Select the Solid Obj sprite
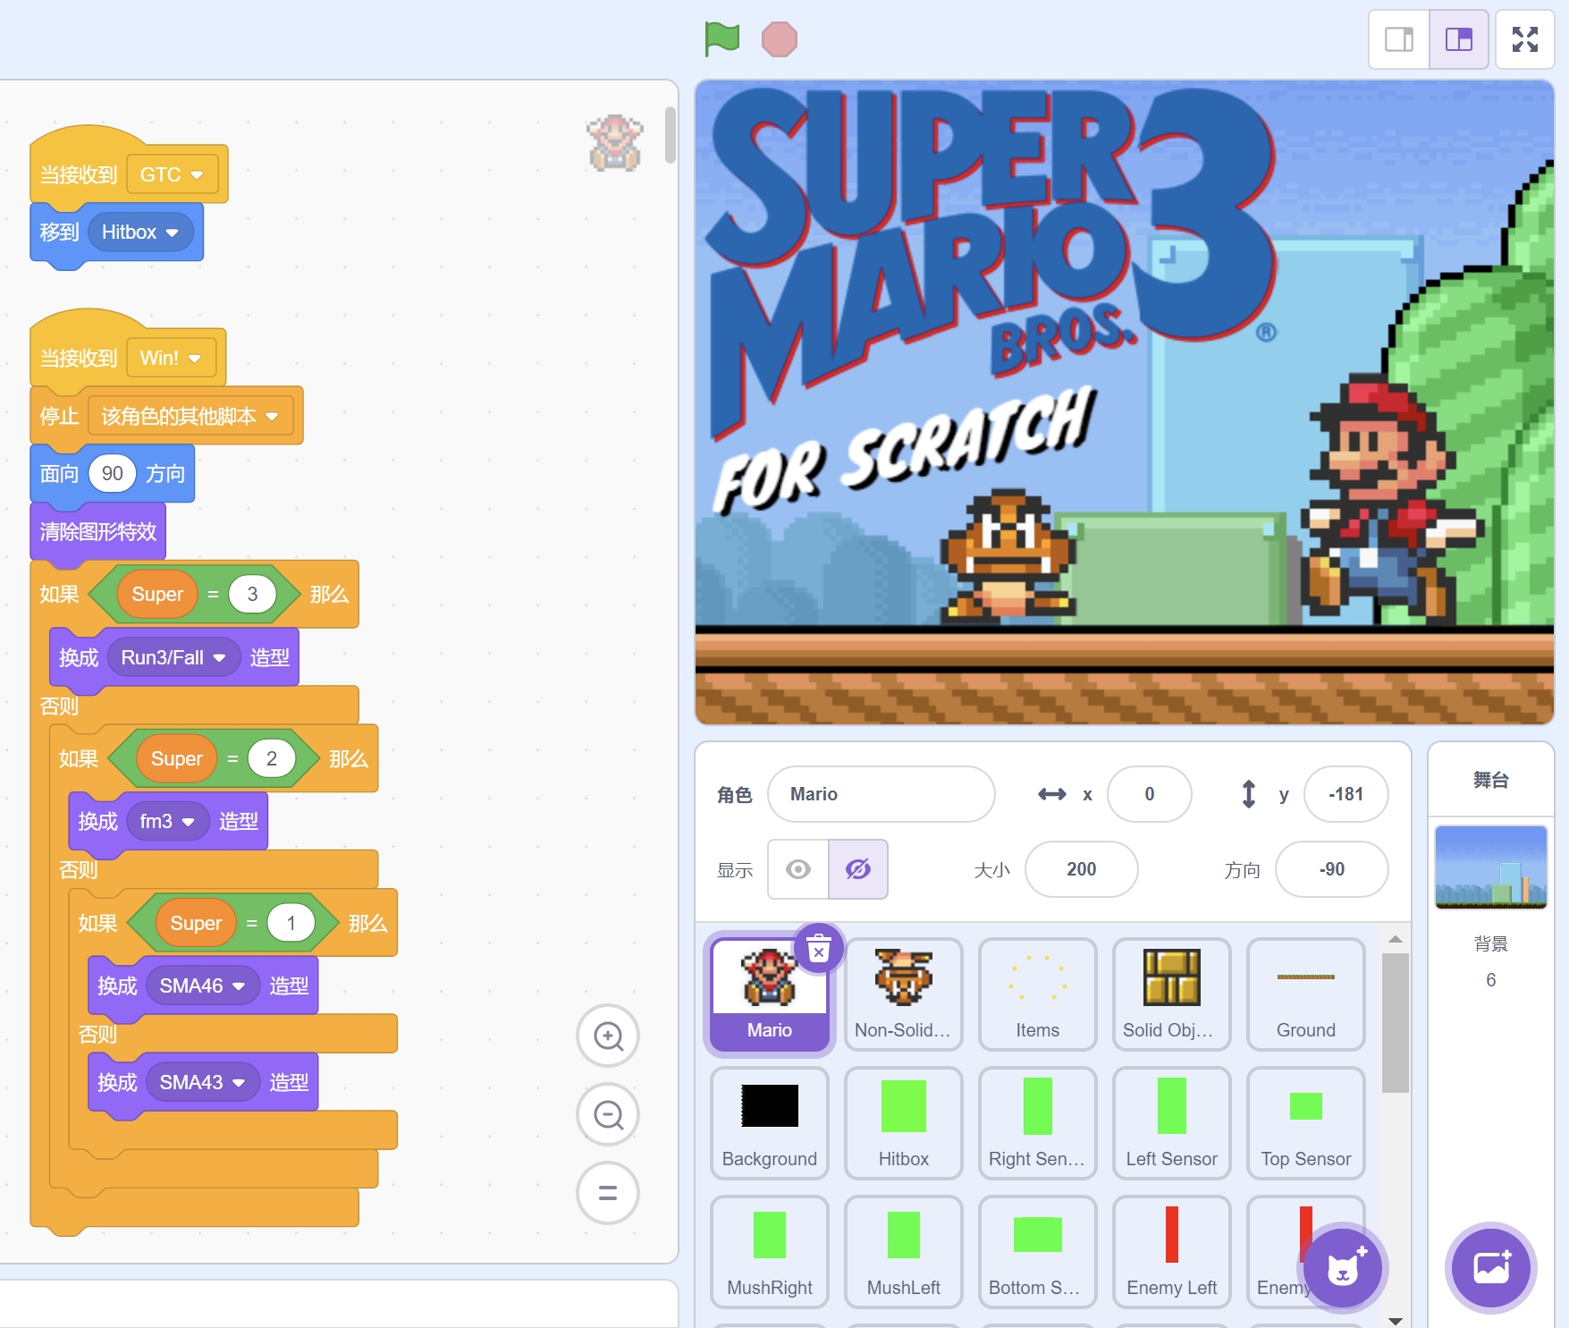Image resolution: width=1569 pixels, height=1328 pixels. tap(1172, 994)
